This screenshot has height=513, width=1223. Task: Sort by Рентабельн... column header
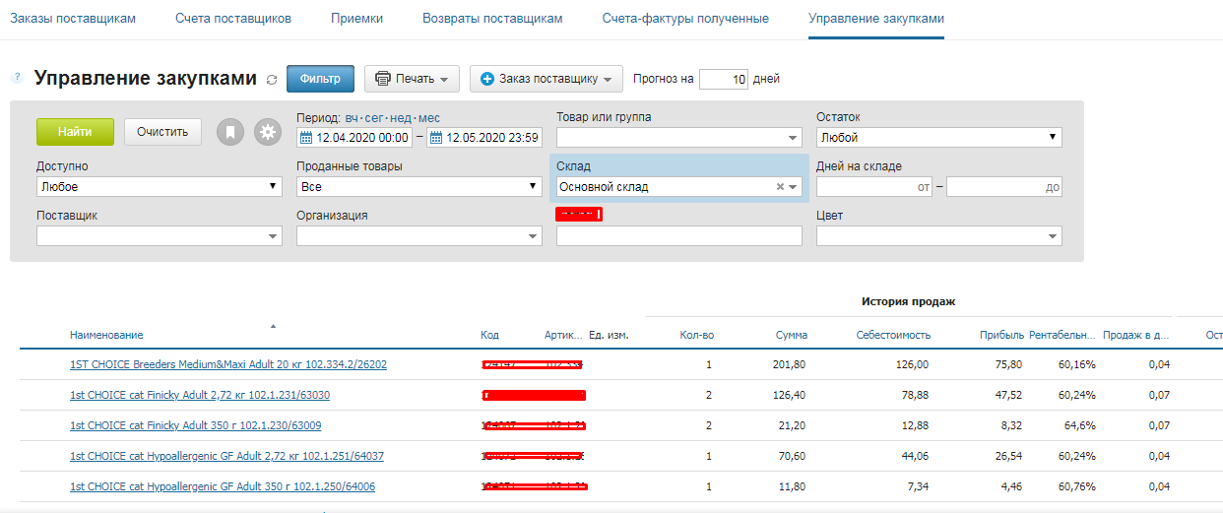click(x=1062, y=336)
